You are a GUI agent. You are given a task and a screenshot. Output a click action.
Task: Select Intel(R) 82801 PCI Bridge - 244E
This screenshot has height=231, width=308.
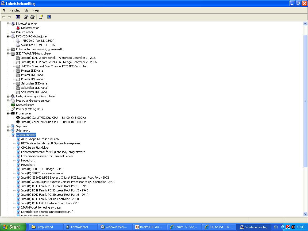pyautogui.click(x=42, y=169)
